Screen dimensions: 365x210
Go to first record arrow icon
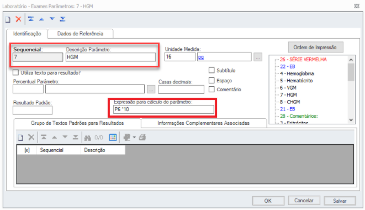31,19
